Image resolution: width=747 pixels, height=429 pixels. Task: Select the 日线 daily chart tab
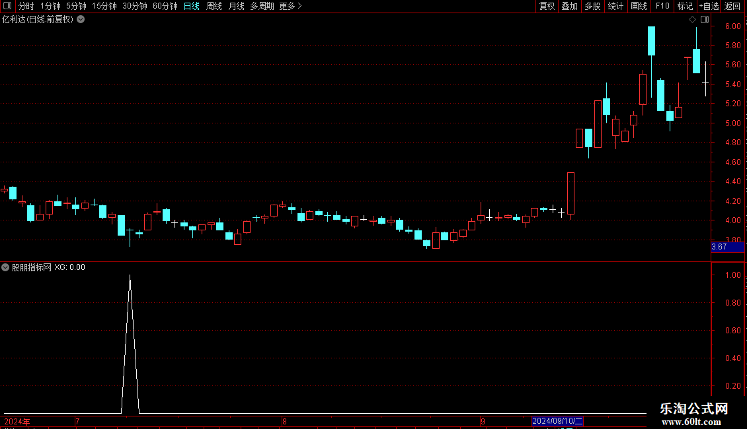[192, 6]
